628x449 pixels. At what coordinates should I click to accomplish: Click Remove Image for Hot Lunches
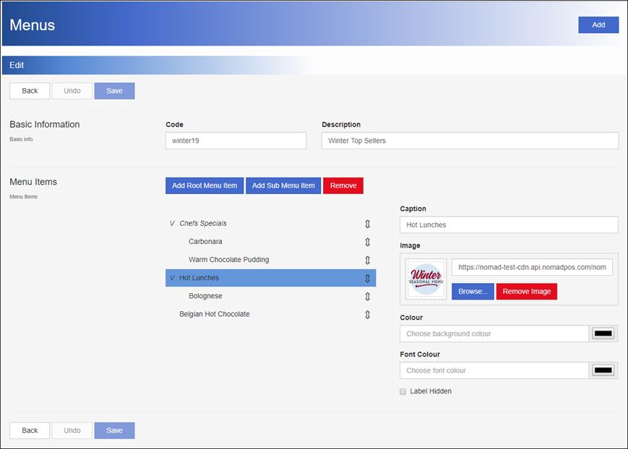[526, 291]
